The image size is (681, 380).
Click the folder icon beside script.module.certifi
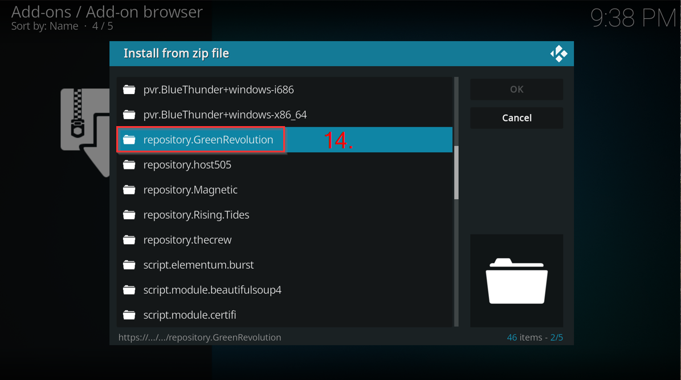click(129, 315)
